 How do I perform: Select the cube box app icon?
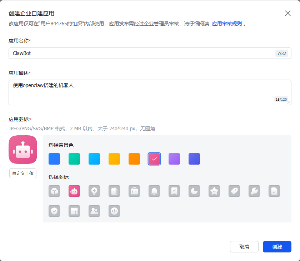pos(54,191)
